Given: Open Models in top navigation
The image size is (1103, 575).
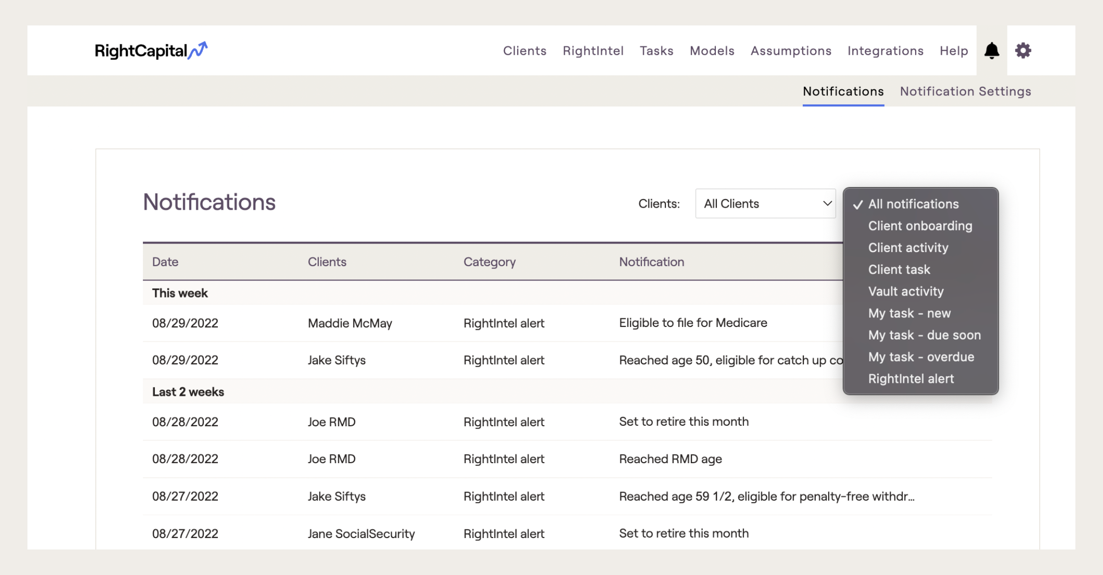Looking at the screenshot, I should (712, 50).
